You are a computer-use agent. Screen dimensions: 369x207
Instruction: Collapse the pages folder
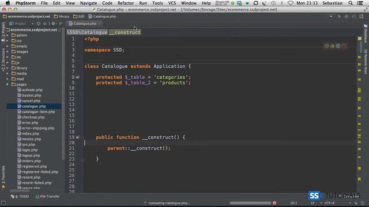(7, 85)
